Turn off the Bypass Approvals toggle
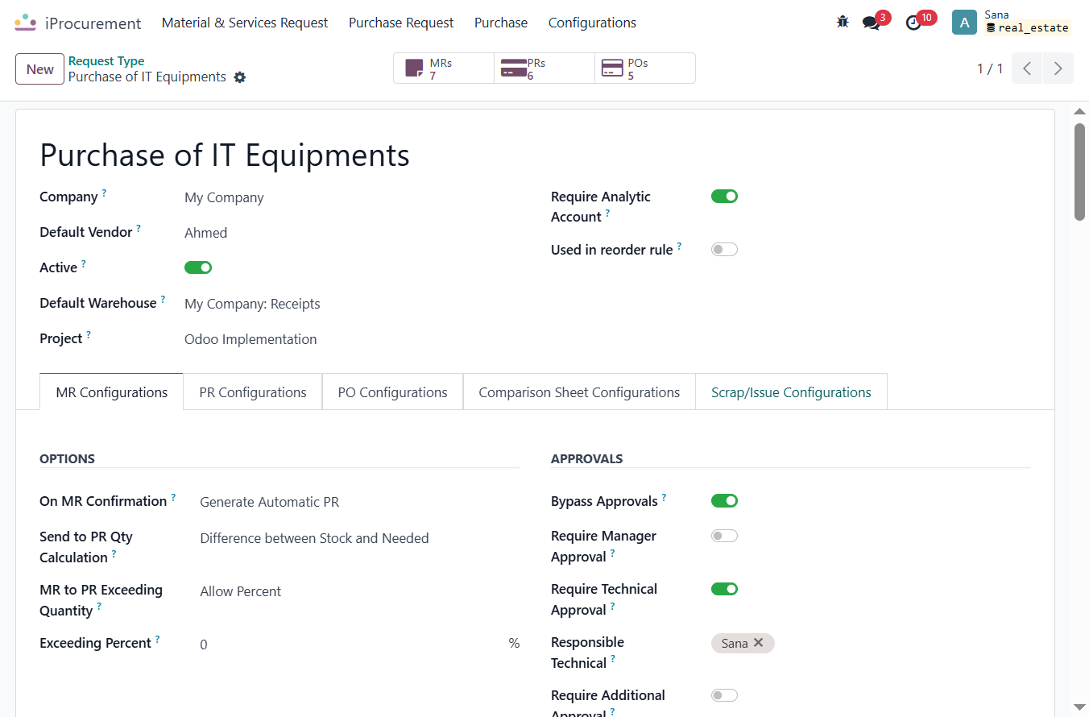This screenshot has height=717, width=1089. click(x=724, y=500)
